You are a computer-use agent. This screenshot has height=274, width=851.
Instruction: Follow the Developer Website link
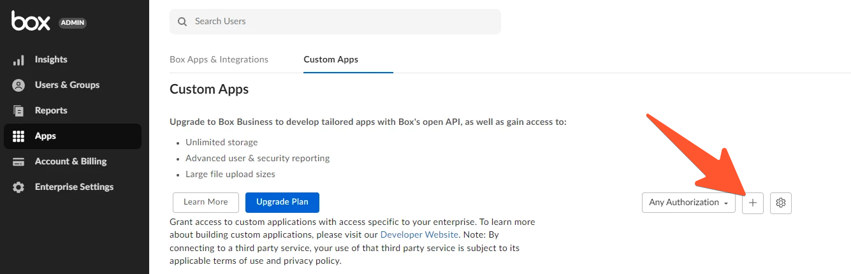[x=419, y=234]
